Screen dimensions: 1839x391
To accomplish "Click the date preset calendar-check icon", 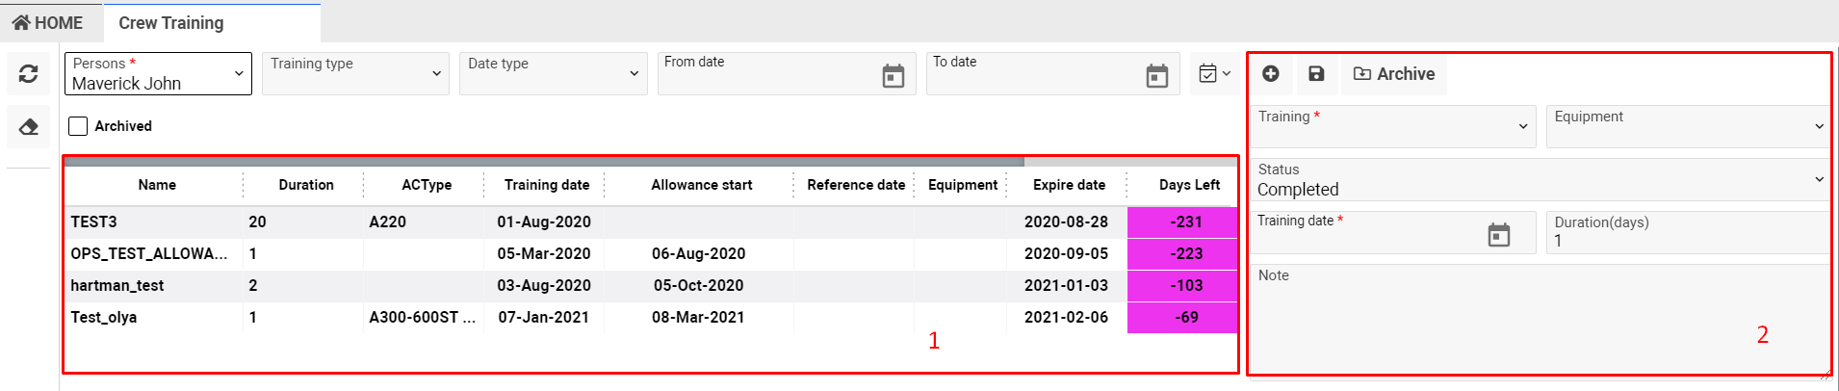I will click(1213, 73).
